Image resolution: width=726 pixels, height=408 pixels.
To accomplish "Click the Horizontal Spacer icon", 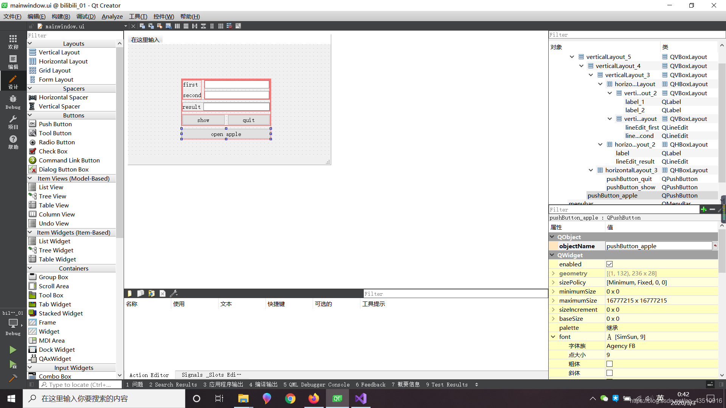I will [x=33, y=97].
